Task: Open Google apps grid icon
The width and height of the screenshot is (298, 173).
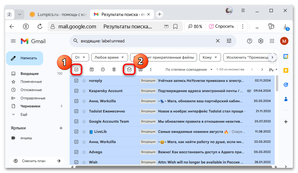Action: pos(272,41)
